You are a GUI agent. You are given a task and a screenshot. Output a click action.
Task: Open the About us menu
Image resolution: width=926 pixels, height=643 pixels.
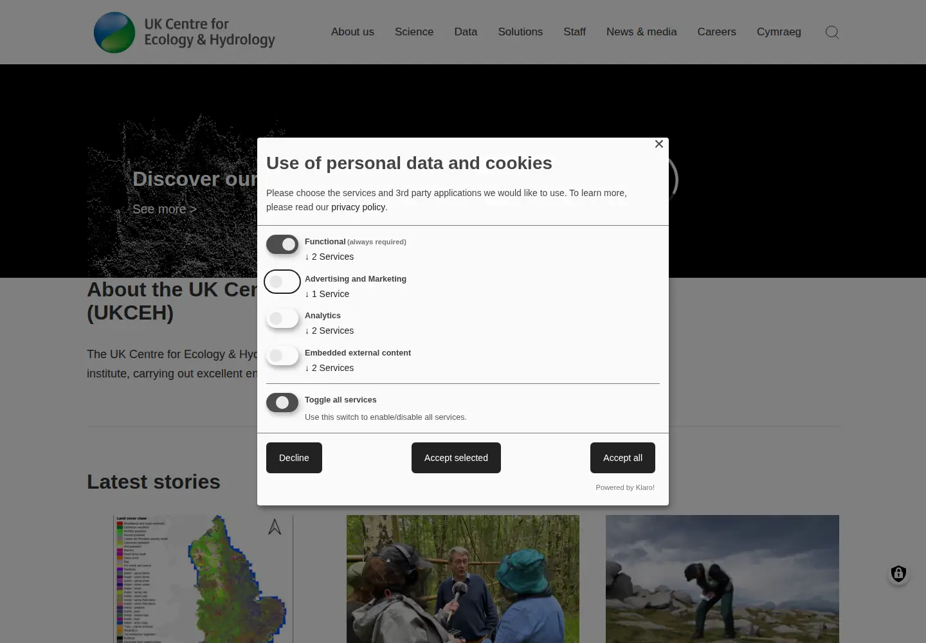pyautogui.click(x=352, y=32)
